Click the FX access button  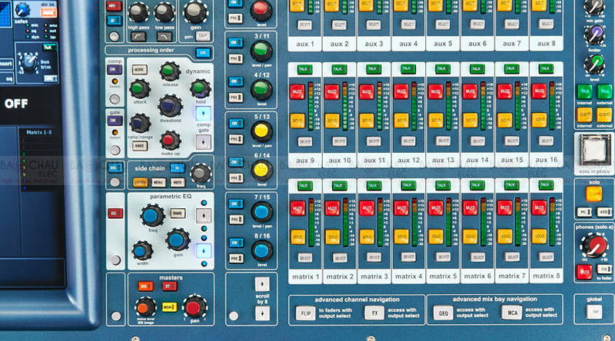[374, 313]
